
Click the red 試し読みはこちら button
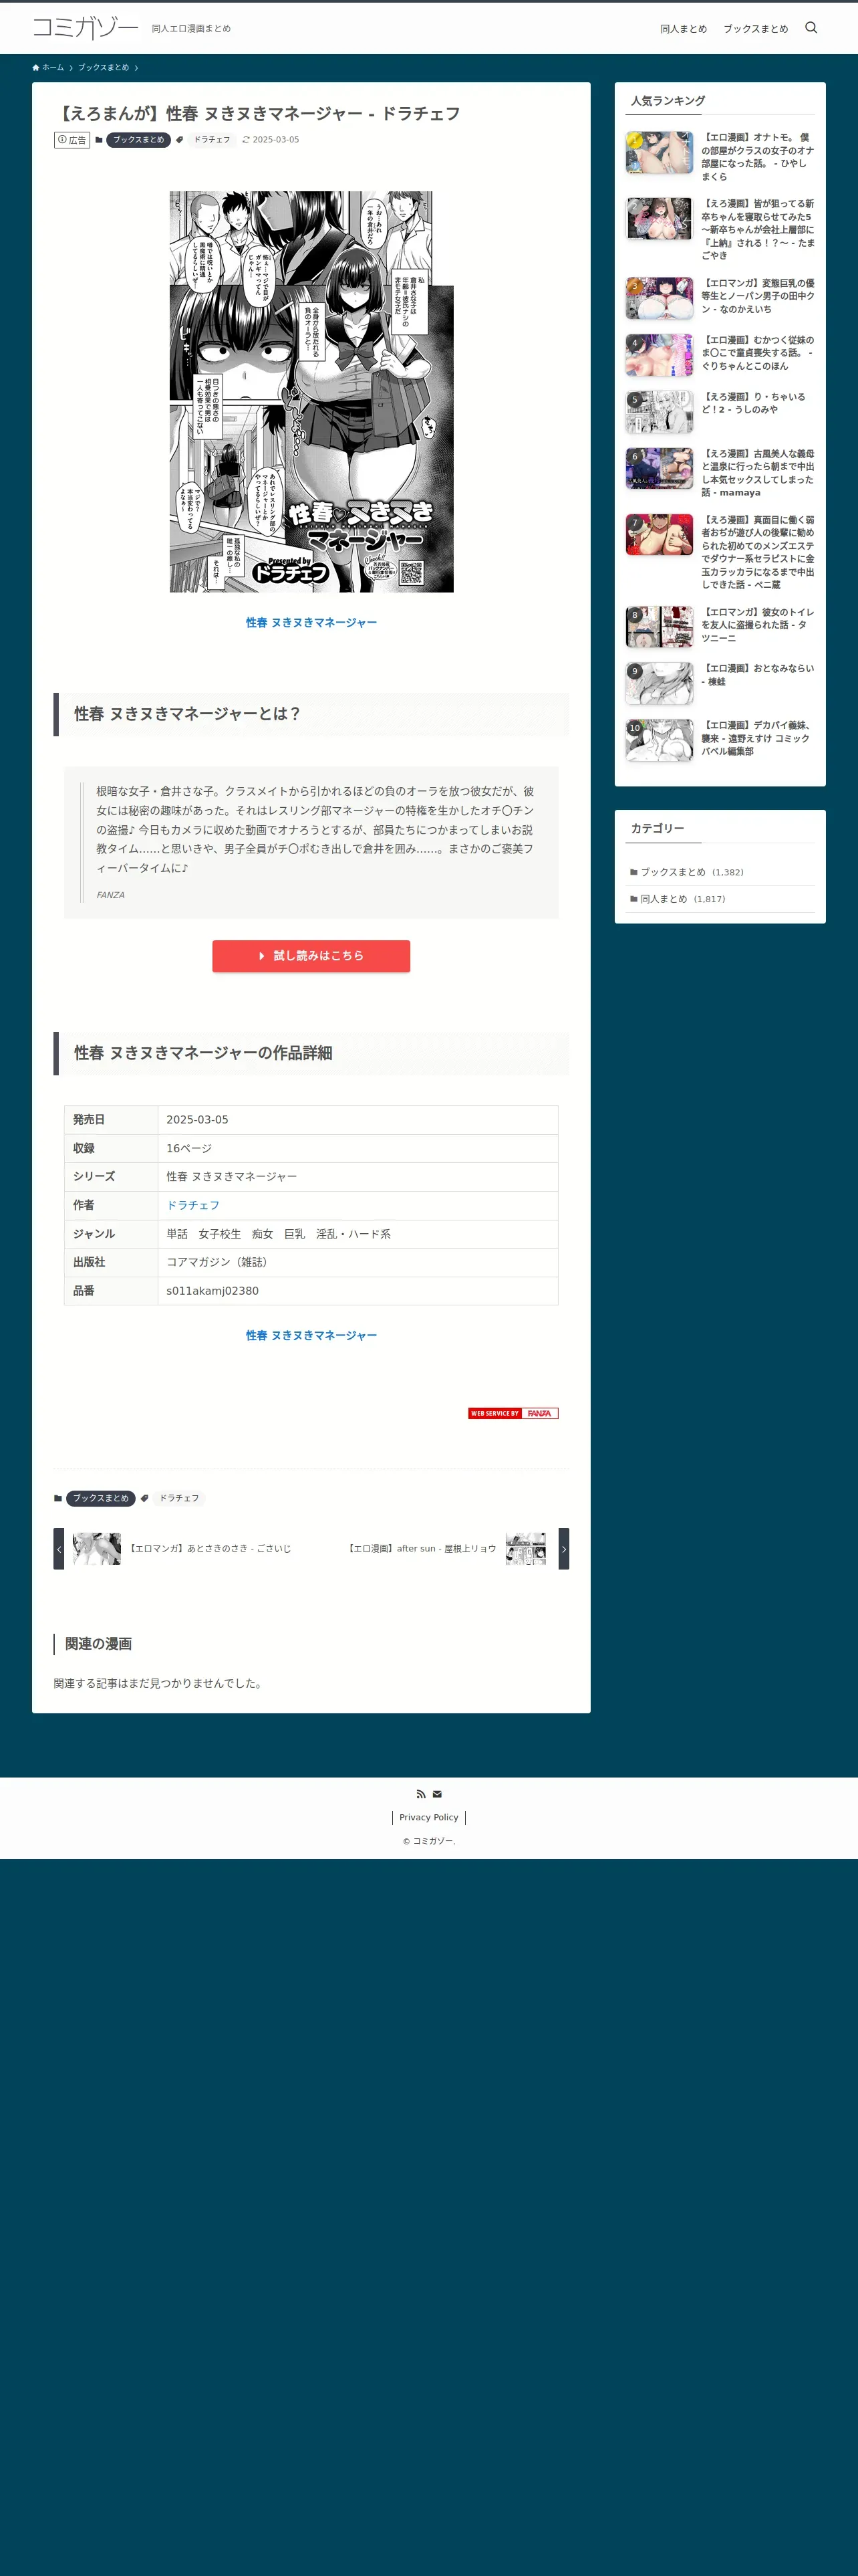pos(311,956)
